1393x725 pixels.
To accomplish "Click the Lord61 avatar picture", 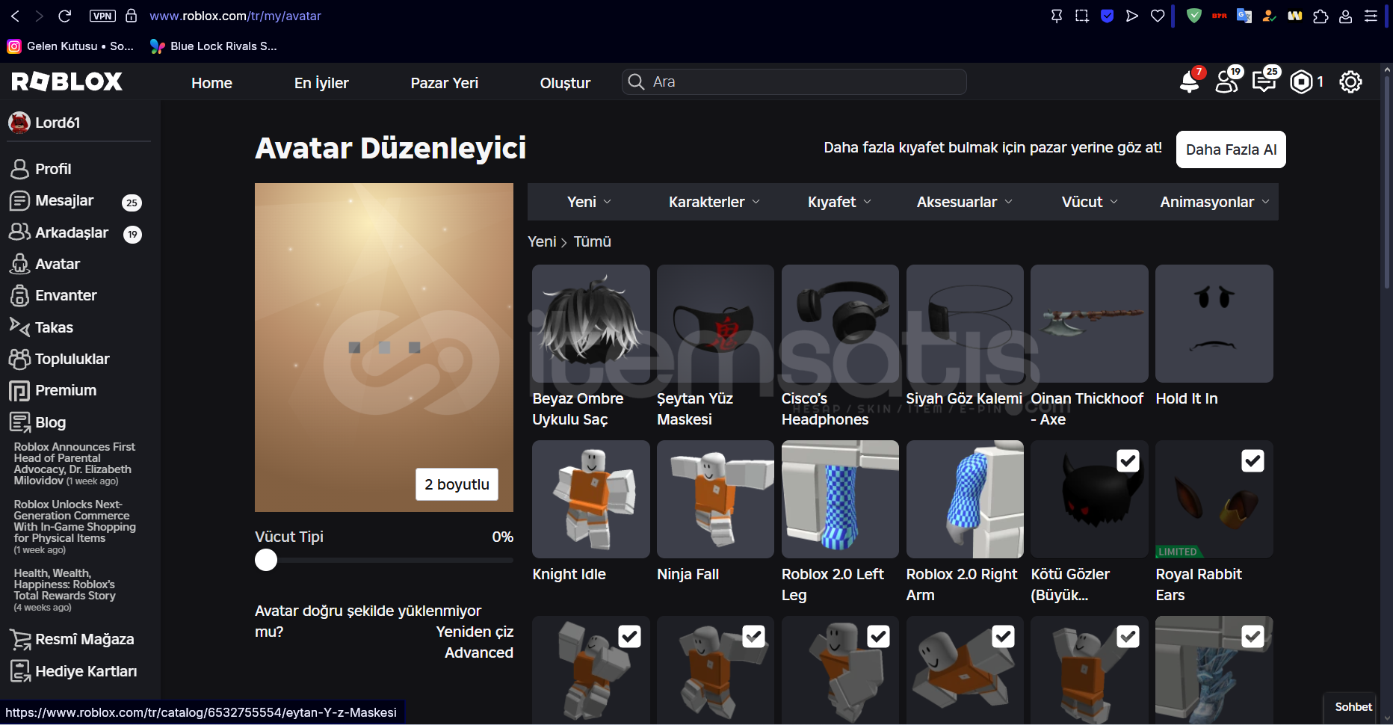I will point(19,122).
